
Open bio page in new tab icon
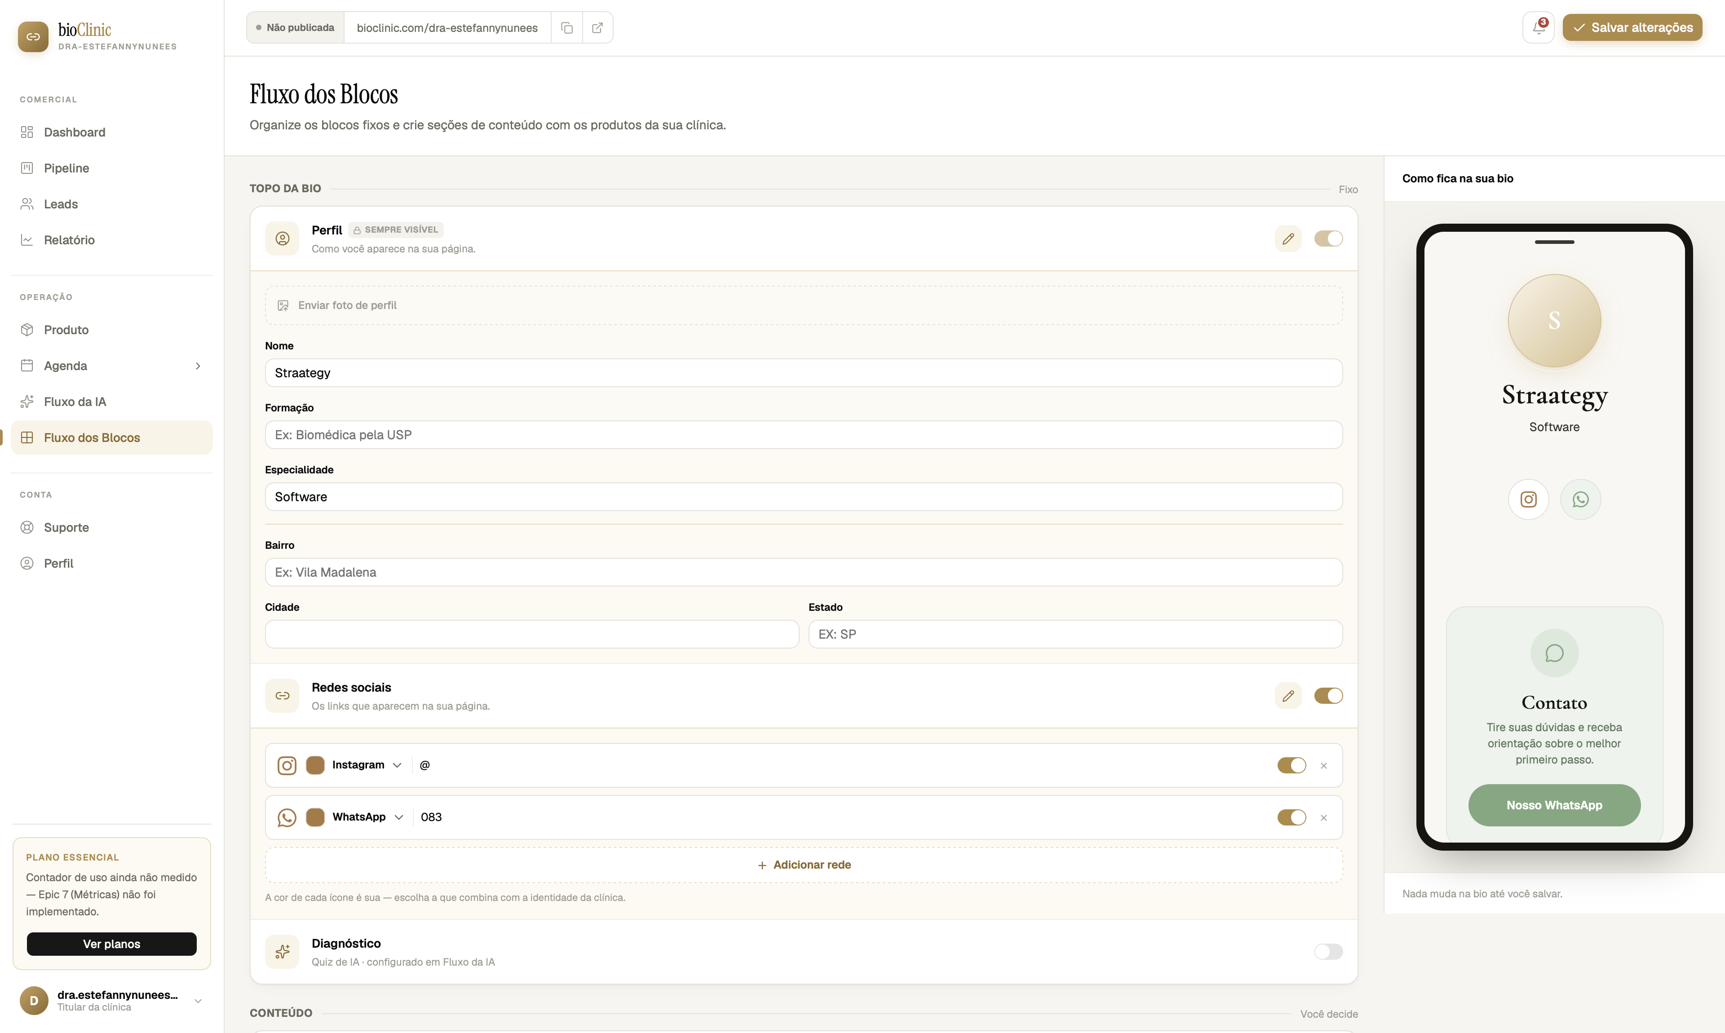[597, 28]
